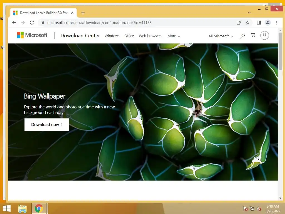
Task: Sign in using the account icon
Action: click(x=265, y=35)
